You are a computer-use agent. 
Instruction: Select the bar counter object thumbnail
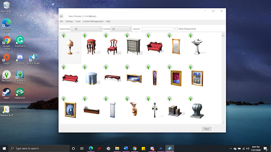pyautogui.click(x=91, y=110)
